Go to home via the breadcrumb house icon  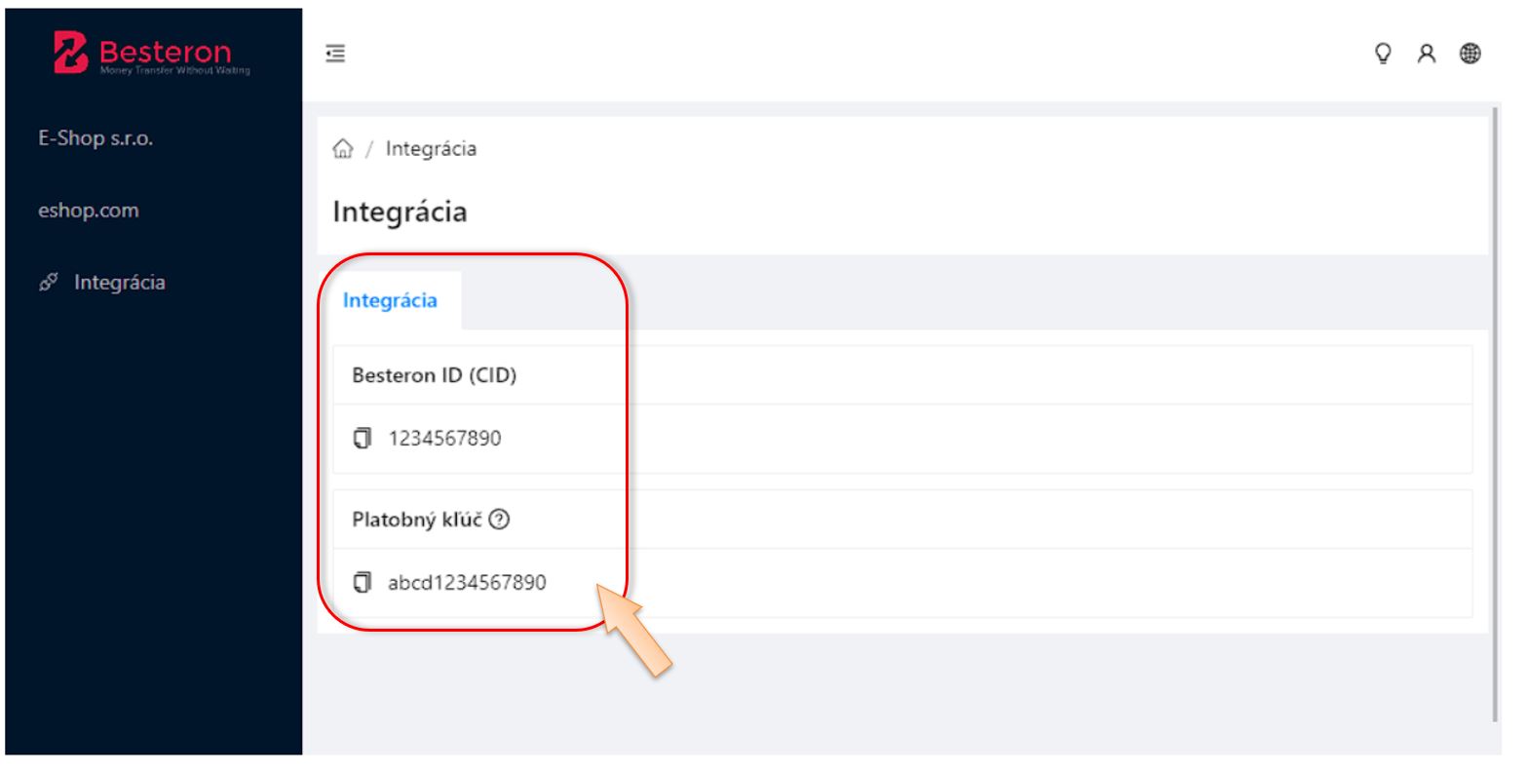(x=342, y=149)
